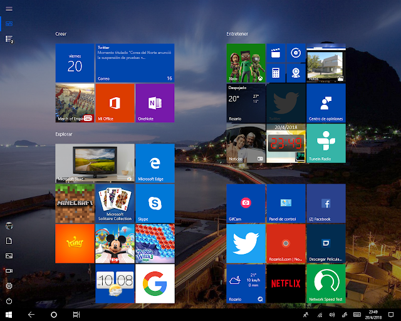Open the touch keyboard tray icon

coord(357,315)
